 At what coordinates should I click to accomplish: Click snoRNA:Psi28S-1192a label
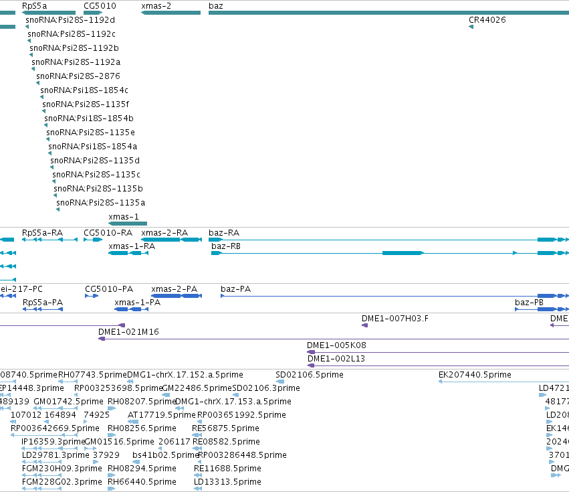tap(76, 62)
